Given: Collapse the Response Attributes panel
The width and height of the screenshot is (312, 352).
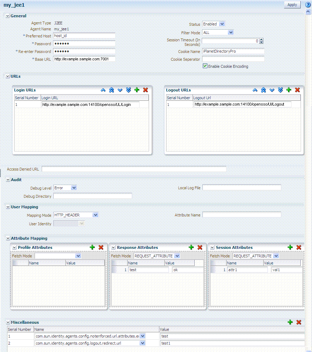Looking at the screenshot, I should point(113,247).
